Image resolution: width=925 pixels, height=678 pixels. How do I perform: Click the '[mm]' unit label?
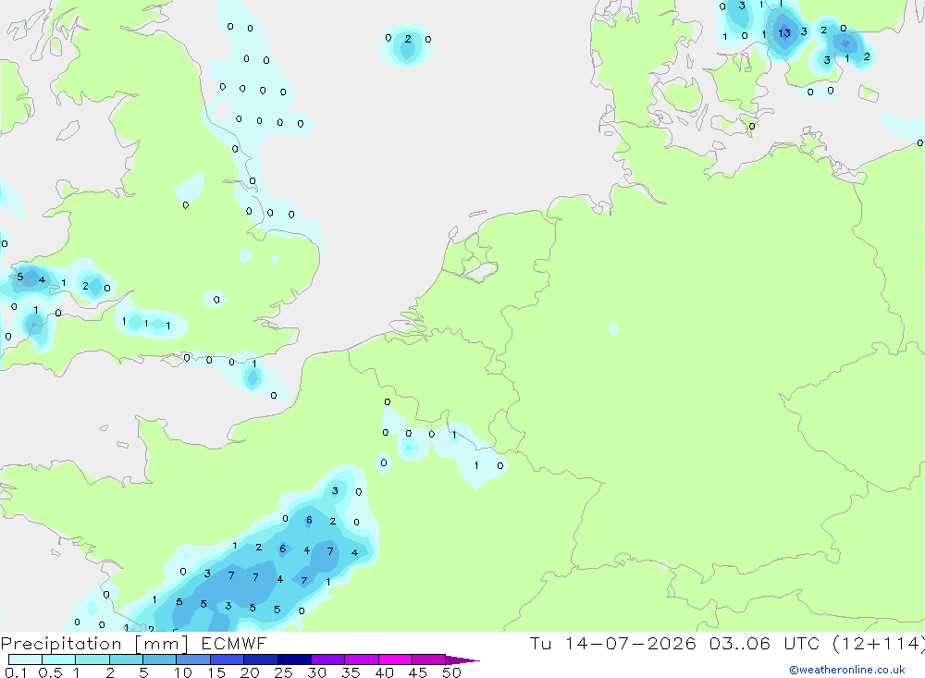[161, 644]
